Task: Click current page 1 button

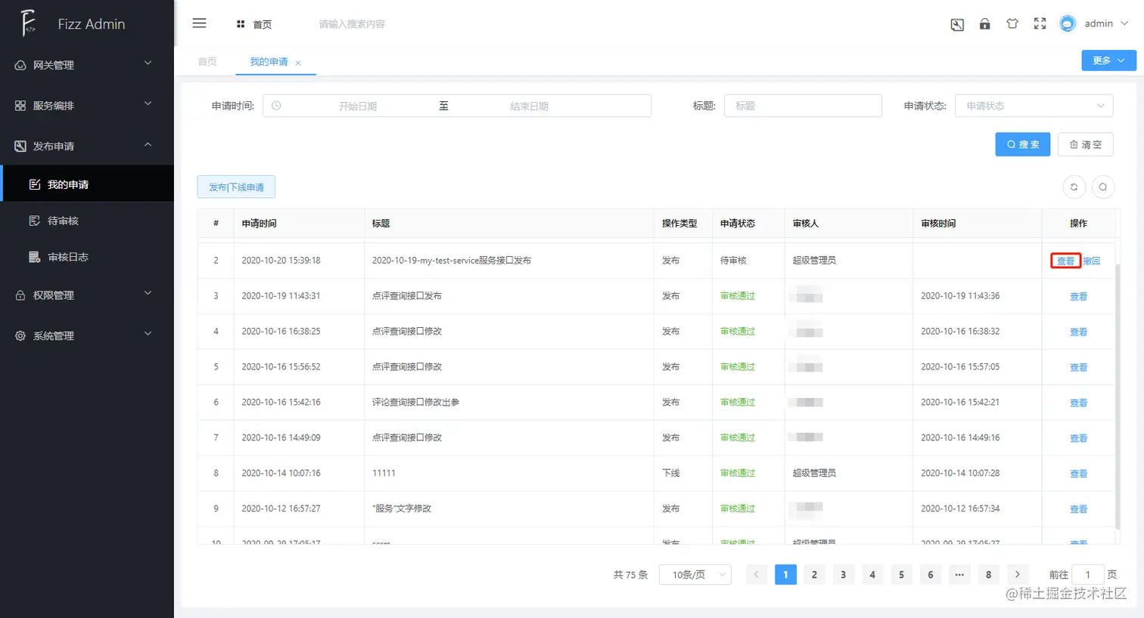Action: click(x=785, y=575)
